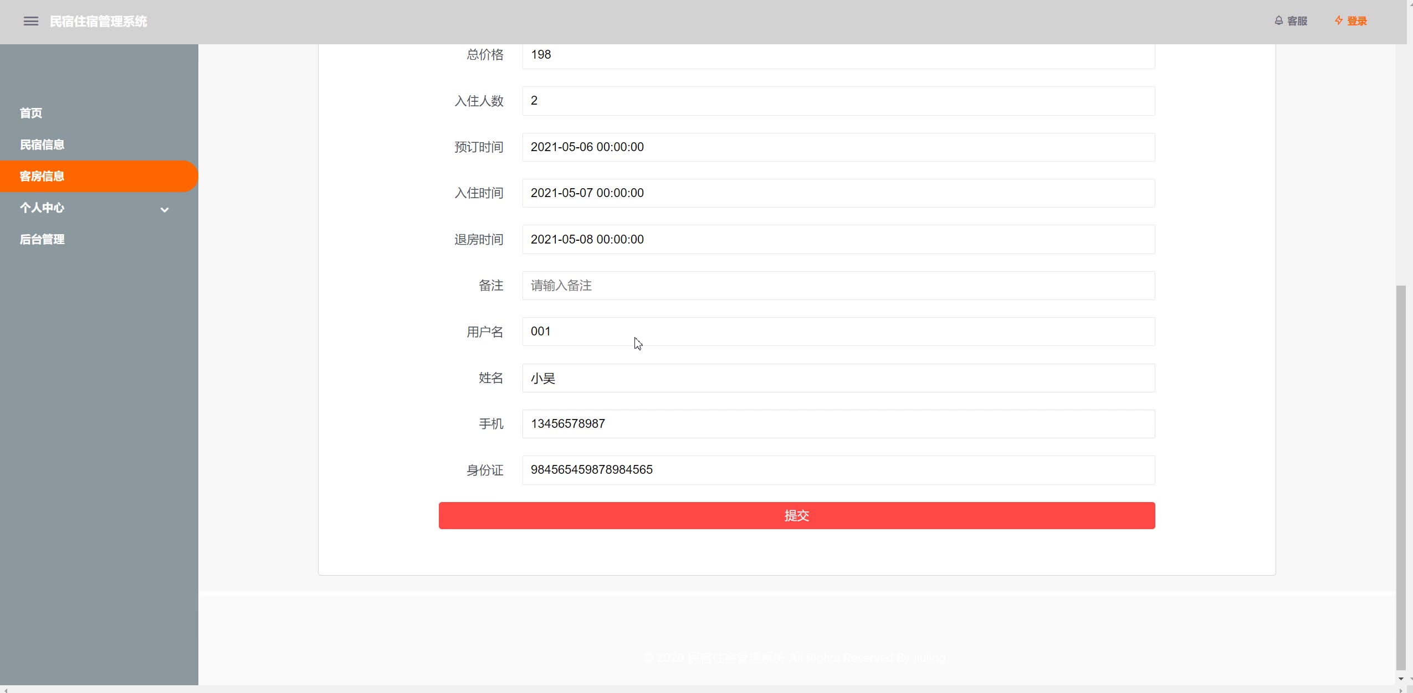Click the lightning icon beside 登录
The image size is (1413, 693).
click(1338, 21)
